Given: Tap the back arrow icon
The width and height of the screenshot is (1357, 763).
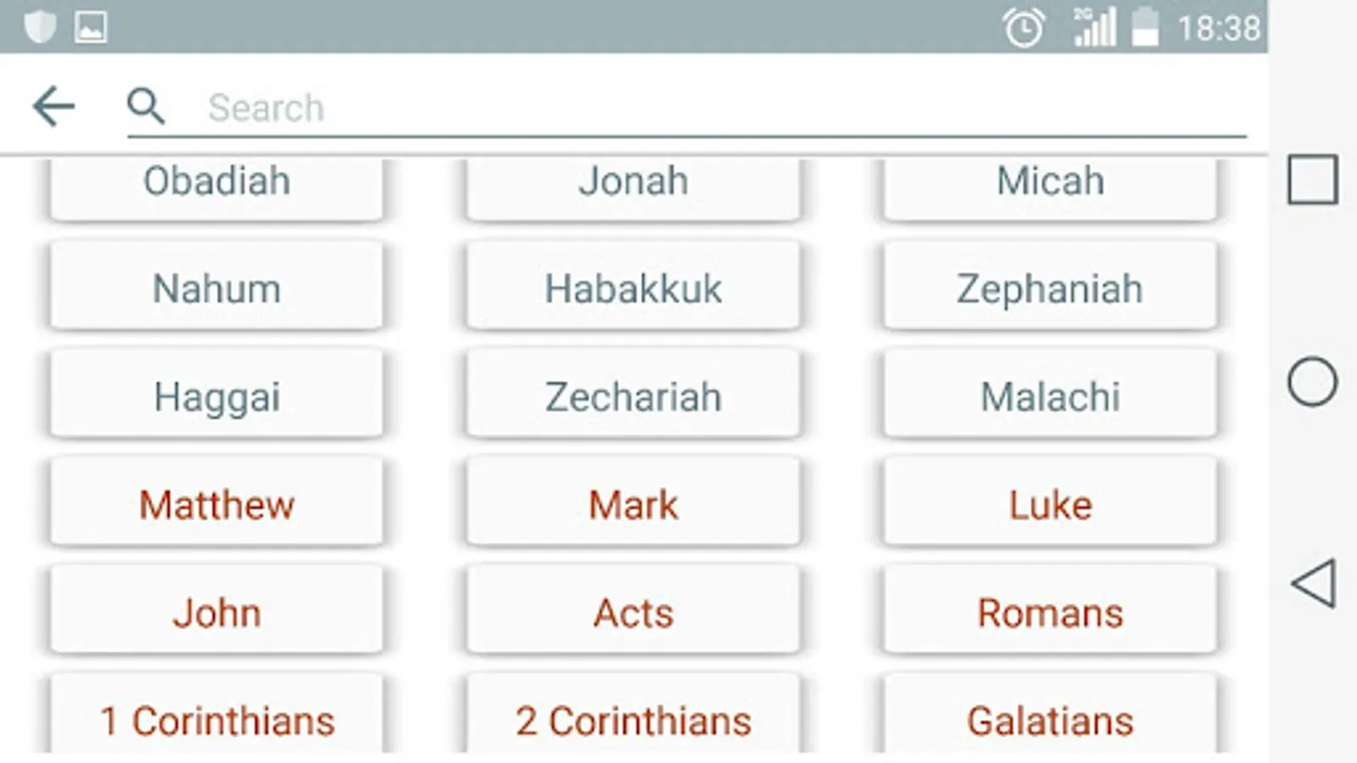Looking at the screenshot, I should 54,107.
